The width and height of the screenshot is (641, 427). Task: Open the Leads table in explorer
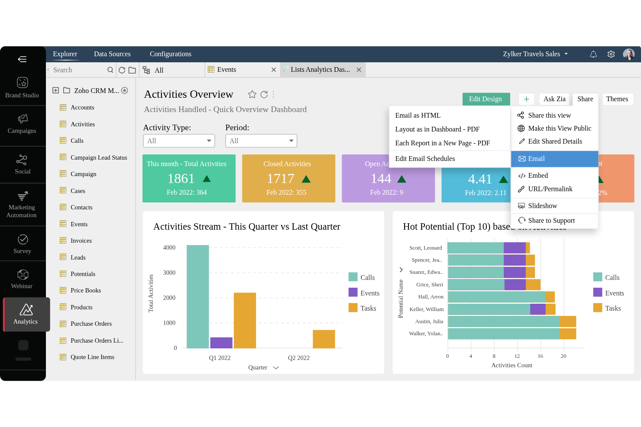(x=78, y=257)
